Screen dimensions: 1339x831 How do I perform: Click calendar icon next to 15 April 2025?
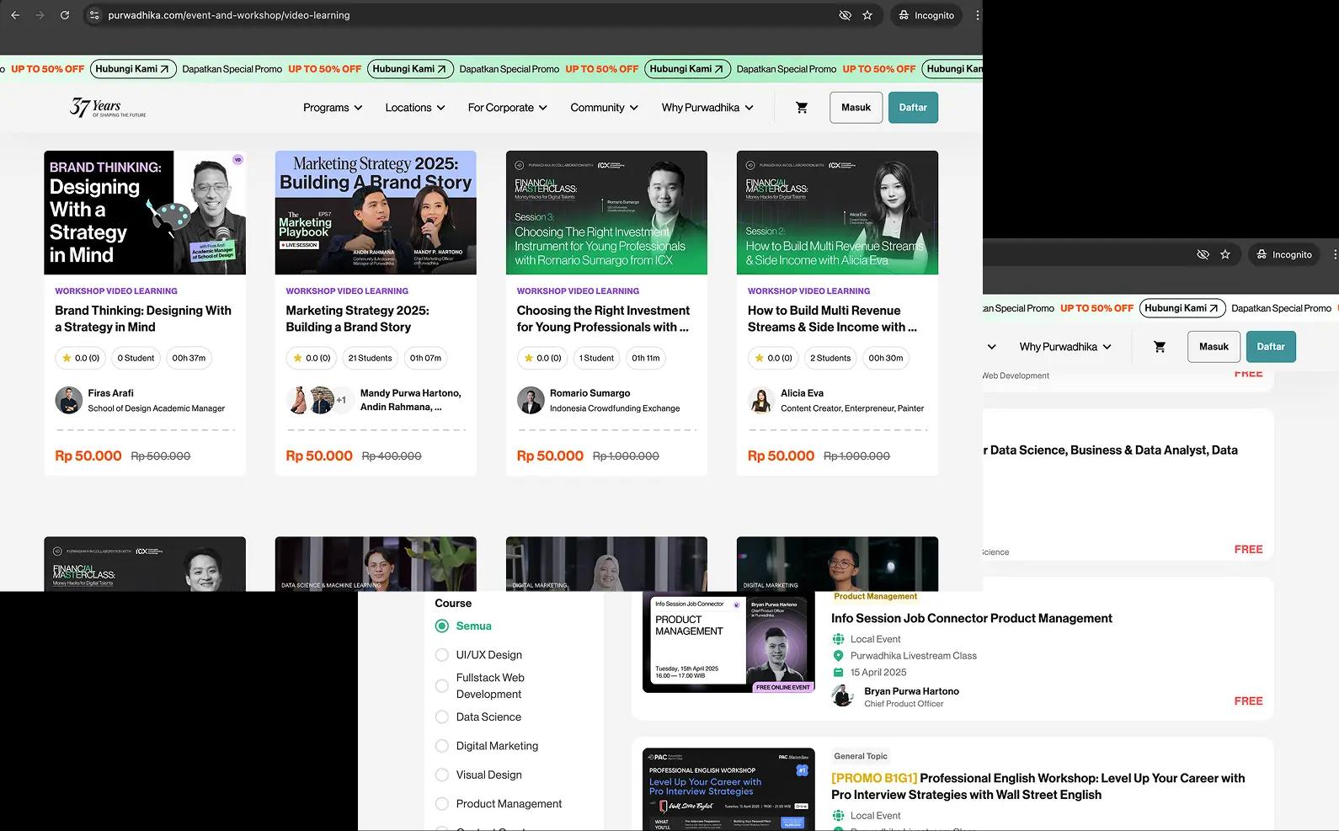(x=838, y=672)
